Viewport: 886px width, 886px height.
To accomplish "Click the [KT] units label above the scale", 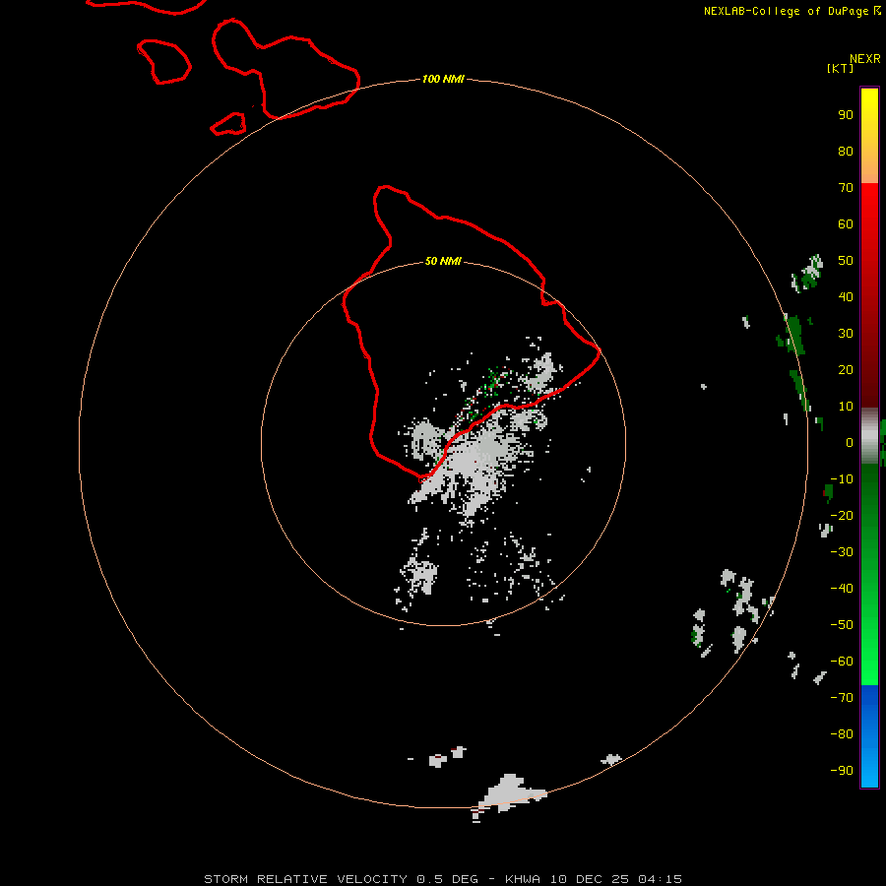I will (840, 68).
